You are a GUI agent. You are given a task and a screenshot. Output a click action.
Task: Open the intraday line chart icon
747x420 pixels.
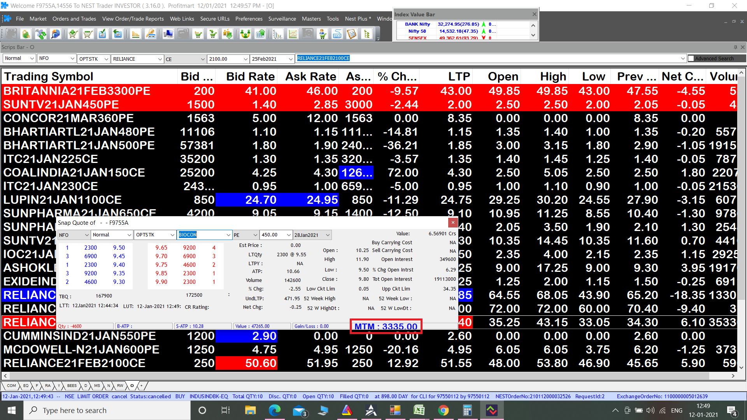[x=293, y=34]
